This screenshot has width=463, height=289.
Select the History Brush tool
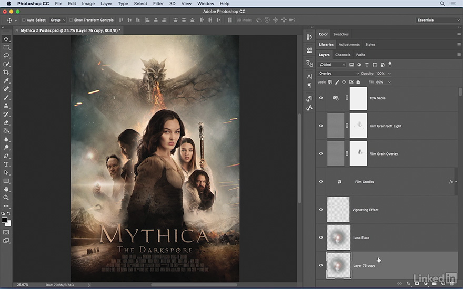(x=6, y=114)
